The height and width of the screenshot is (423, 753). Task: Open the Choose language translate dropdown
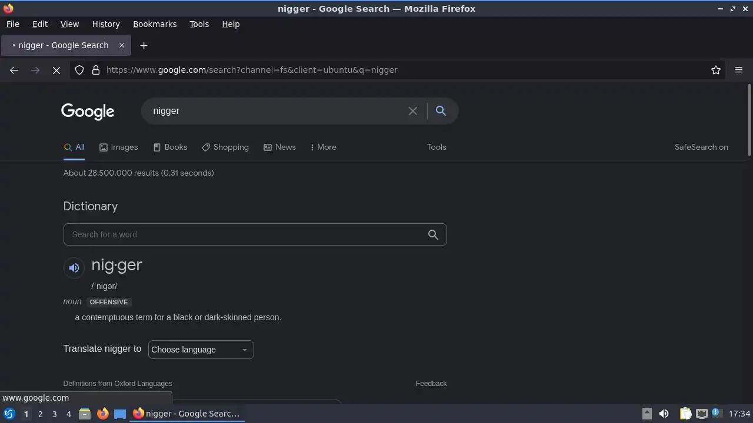click(201, 350)
